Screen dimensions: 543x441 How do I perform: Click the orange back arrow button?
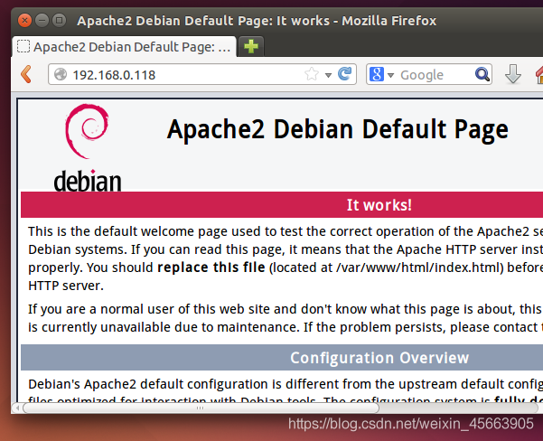(27, 74)
